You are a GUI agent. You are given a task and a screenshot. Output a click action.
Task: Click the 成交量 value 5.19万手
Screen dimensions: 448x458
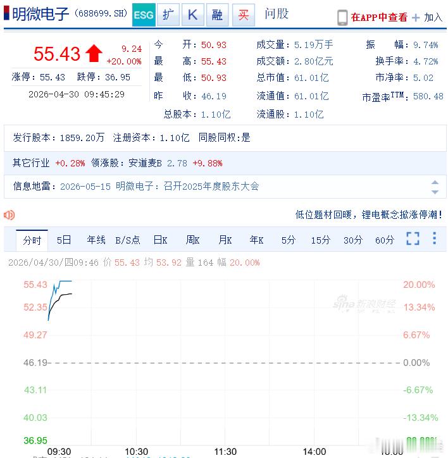click(314, 45)
